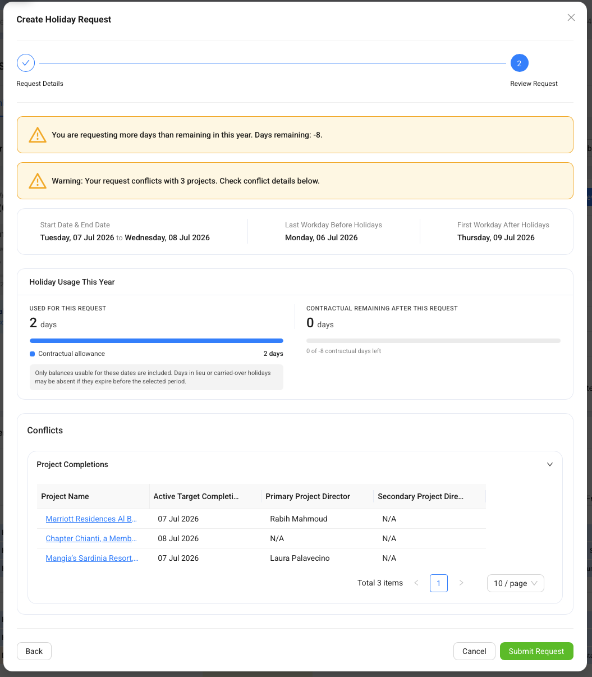592x677 pixels.
Task: Click warning icon beside project conflicts alert
Action: [38, 181]
